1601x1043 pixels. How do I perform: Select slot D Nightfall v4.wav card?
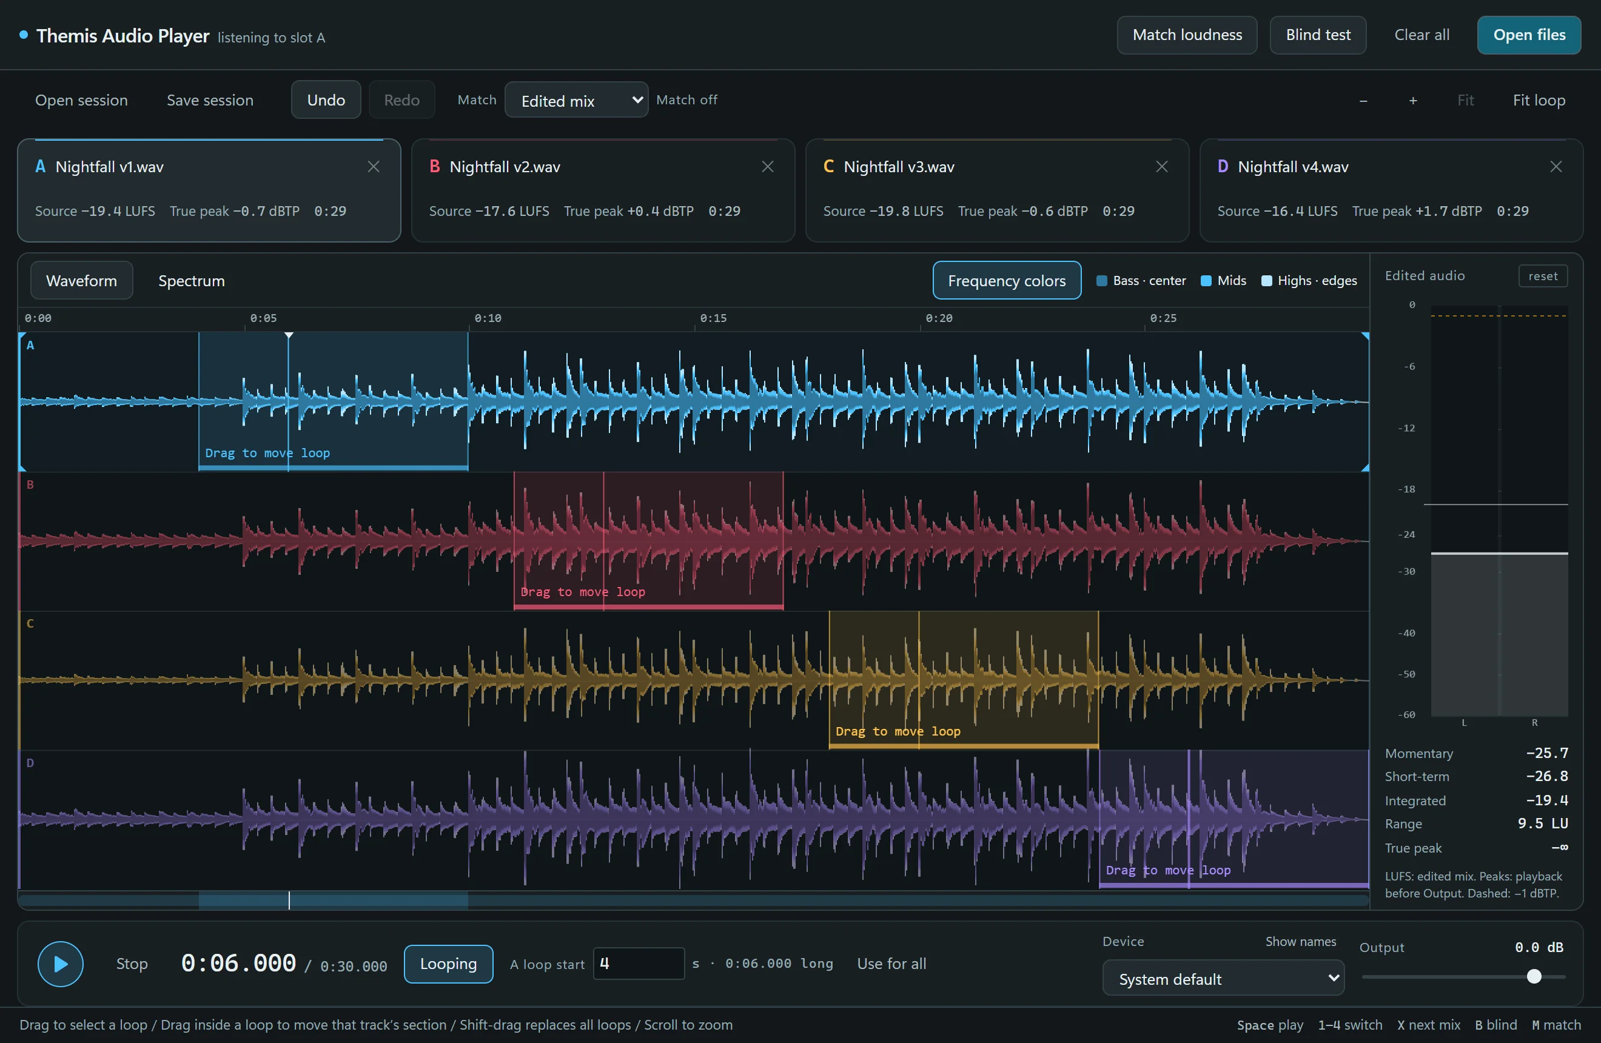1392,190
